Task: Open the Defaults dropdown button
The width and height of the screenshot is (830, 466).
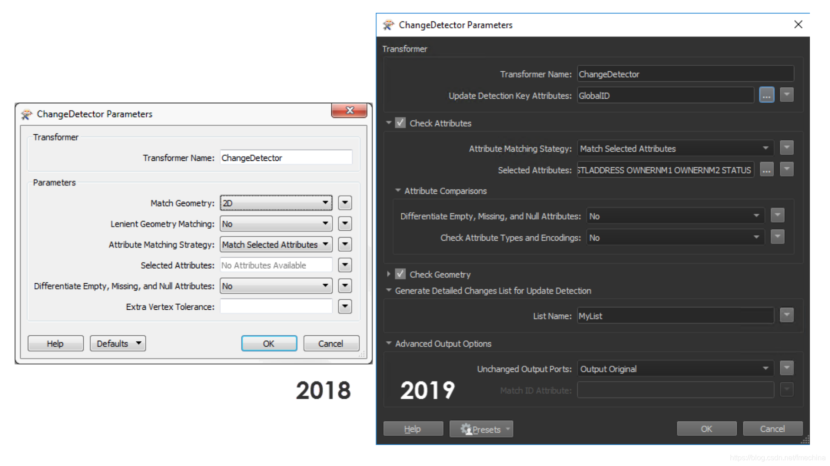Action: click(x=118, y=344)
